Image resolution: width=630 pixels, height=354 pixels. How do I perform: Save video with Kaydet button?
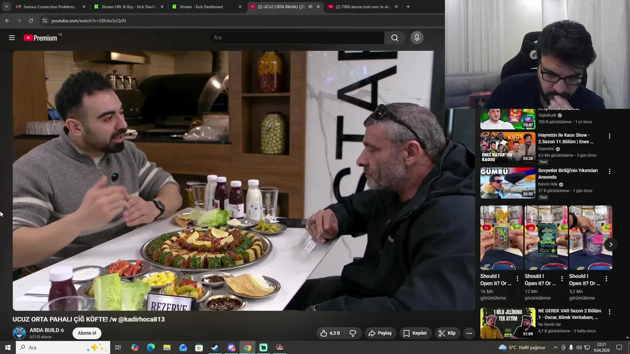point(415,333)
